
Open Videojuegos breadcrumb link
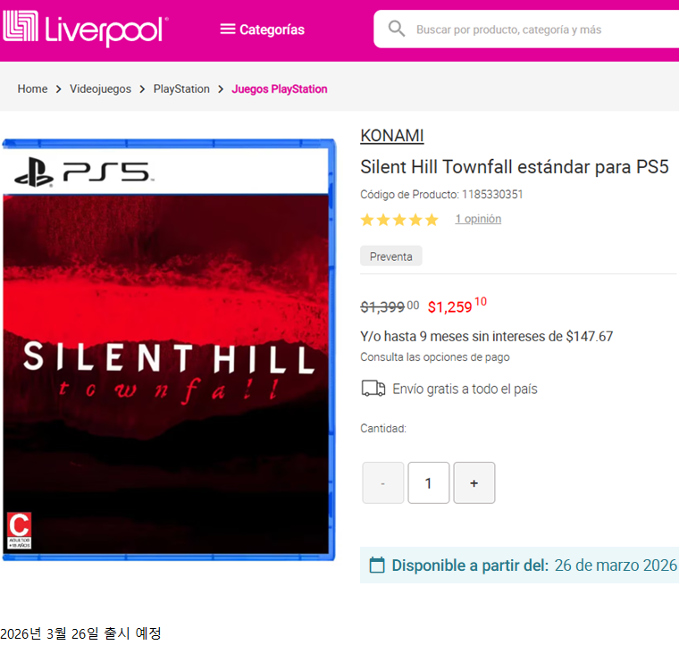click(x=100, y=88)
